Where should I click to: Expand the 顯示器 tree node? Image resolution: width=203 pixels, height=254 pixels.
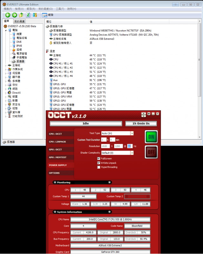tap(6, 77)
